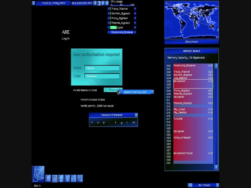Open the finances dollar sign icon
The image size is (251, 188).
pos(67,178)
